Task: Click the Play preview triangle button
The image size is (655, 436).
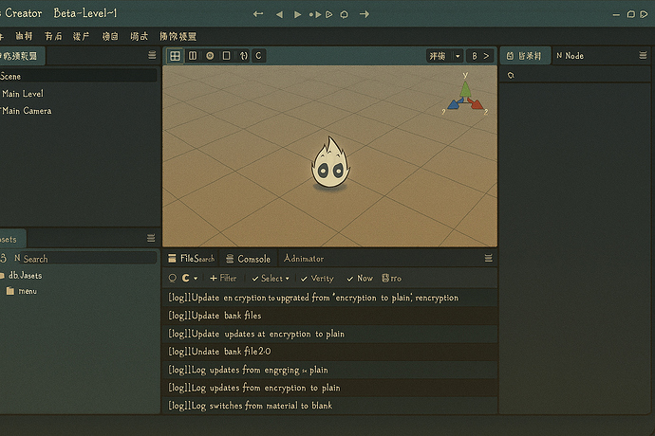Action: click(297, 14)
